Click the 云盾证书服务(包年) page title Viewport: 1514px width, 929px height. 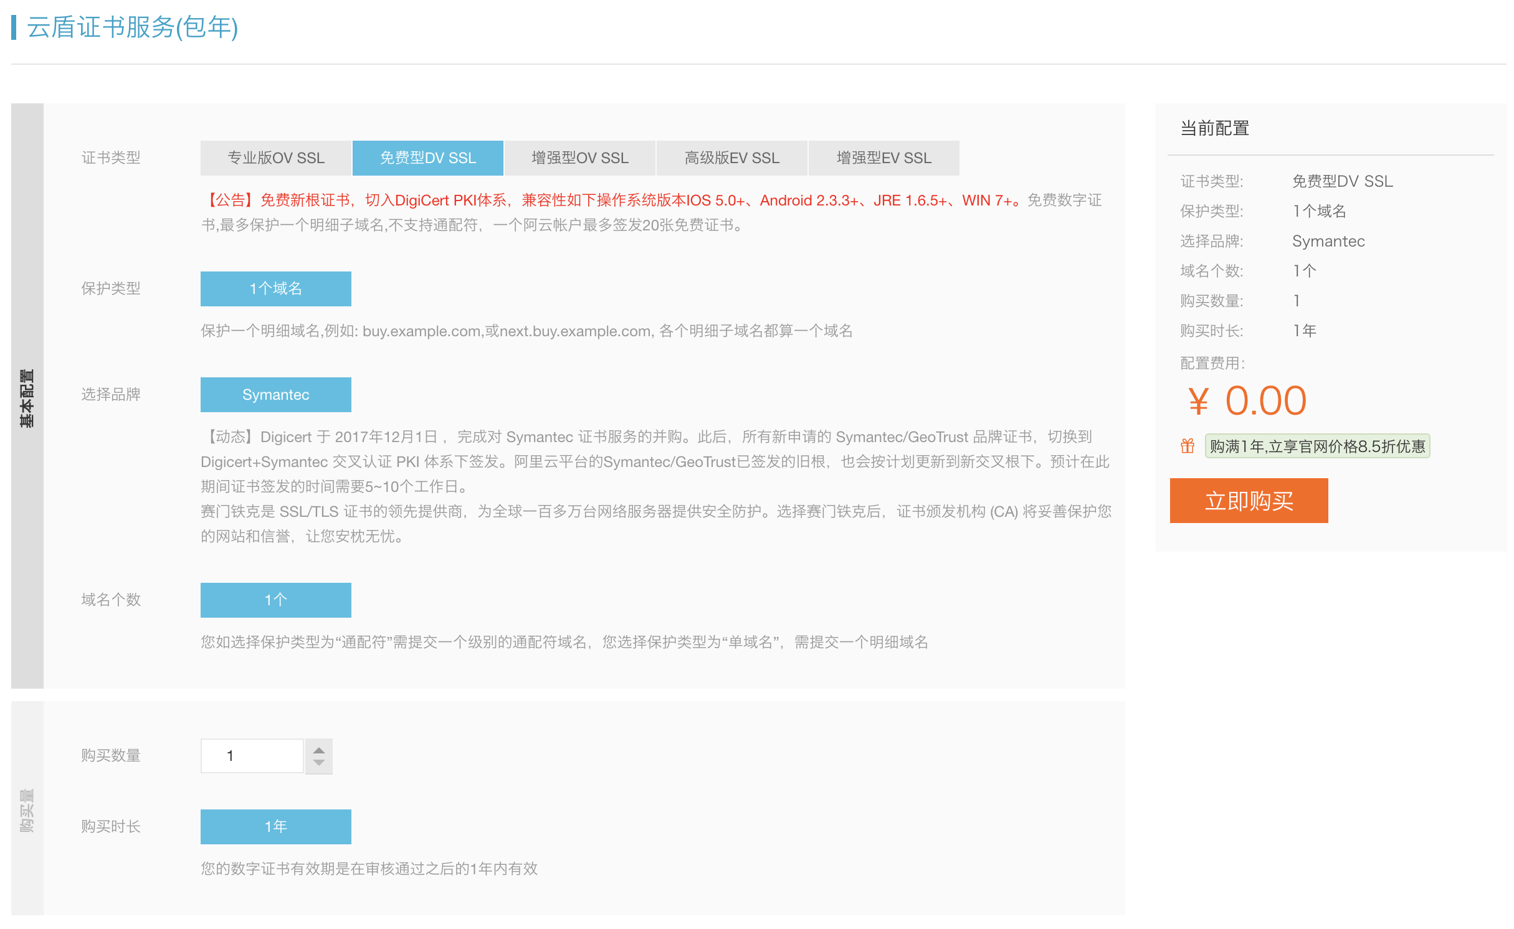tap(132, 27)
